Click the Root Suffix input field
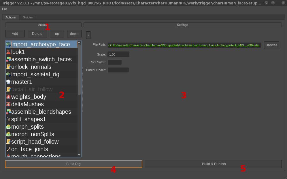This screenshot has height=179, width=287. pos(115,62)
